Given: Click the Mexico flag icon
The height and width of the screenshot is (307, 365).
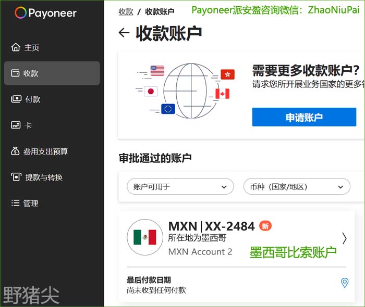Looking at the screenshot, I should pyautogui.click(x=145, y=237).
